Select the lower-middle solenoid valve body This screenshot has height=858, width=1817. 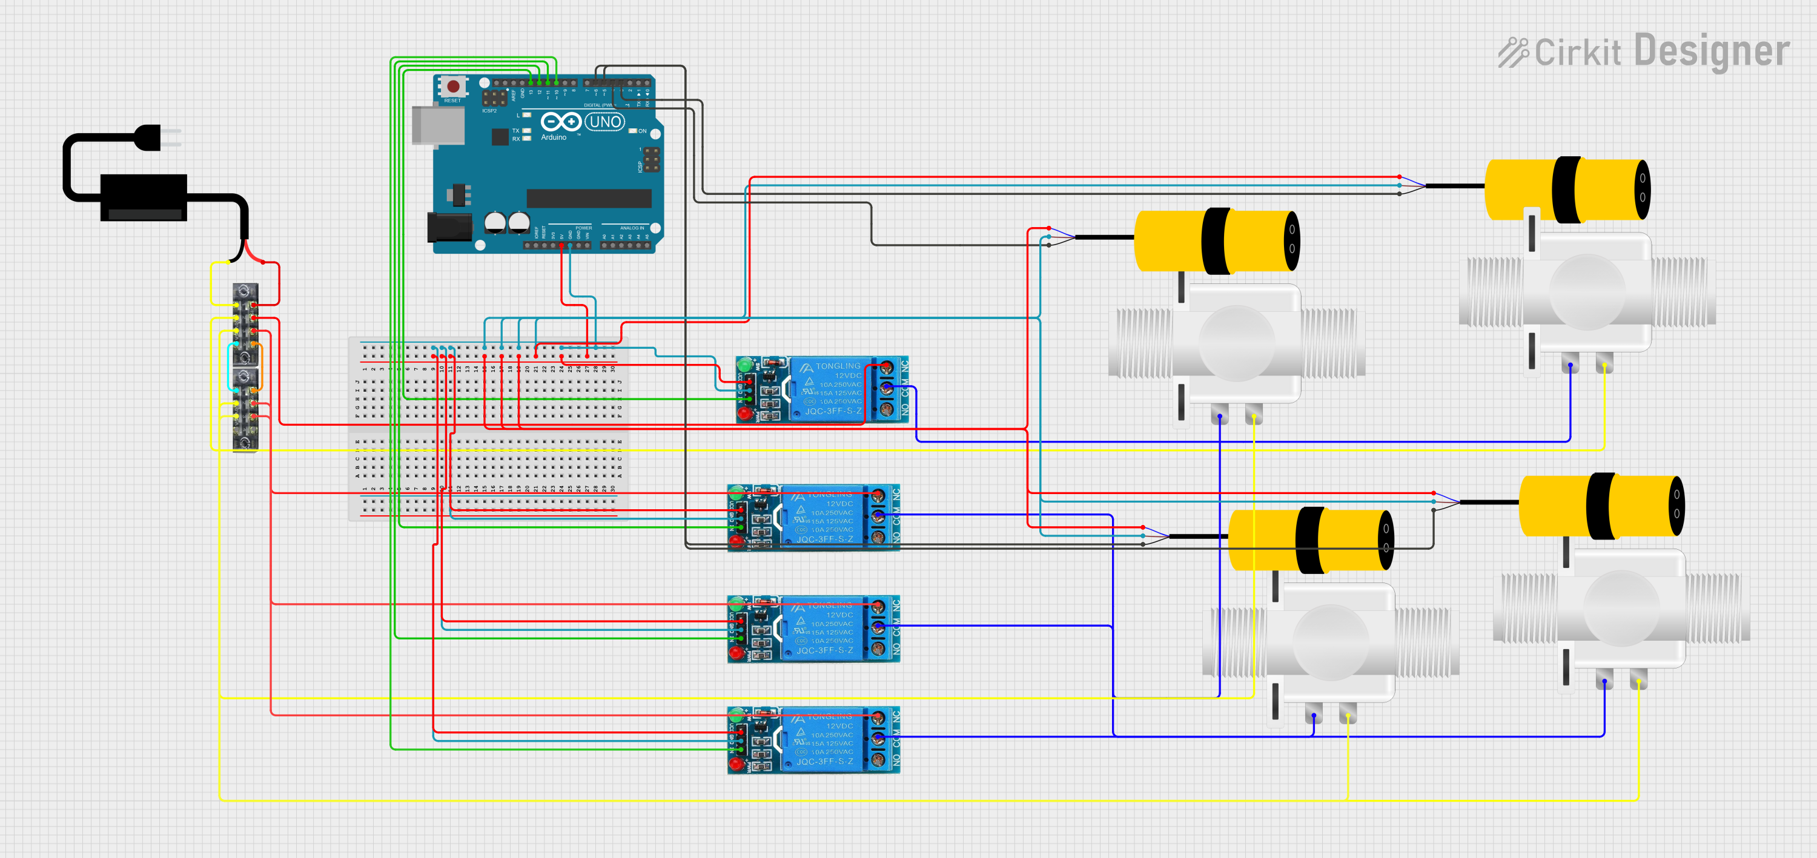click(x=1330, y=647)
